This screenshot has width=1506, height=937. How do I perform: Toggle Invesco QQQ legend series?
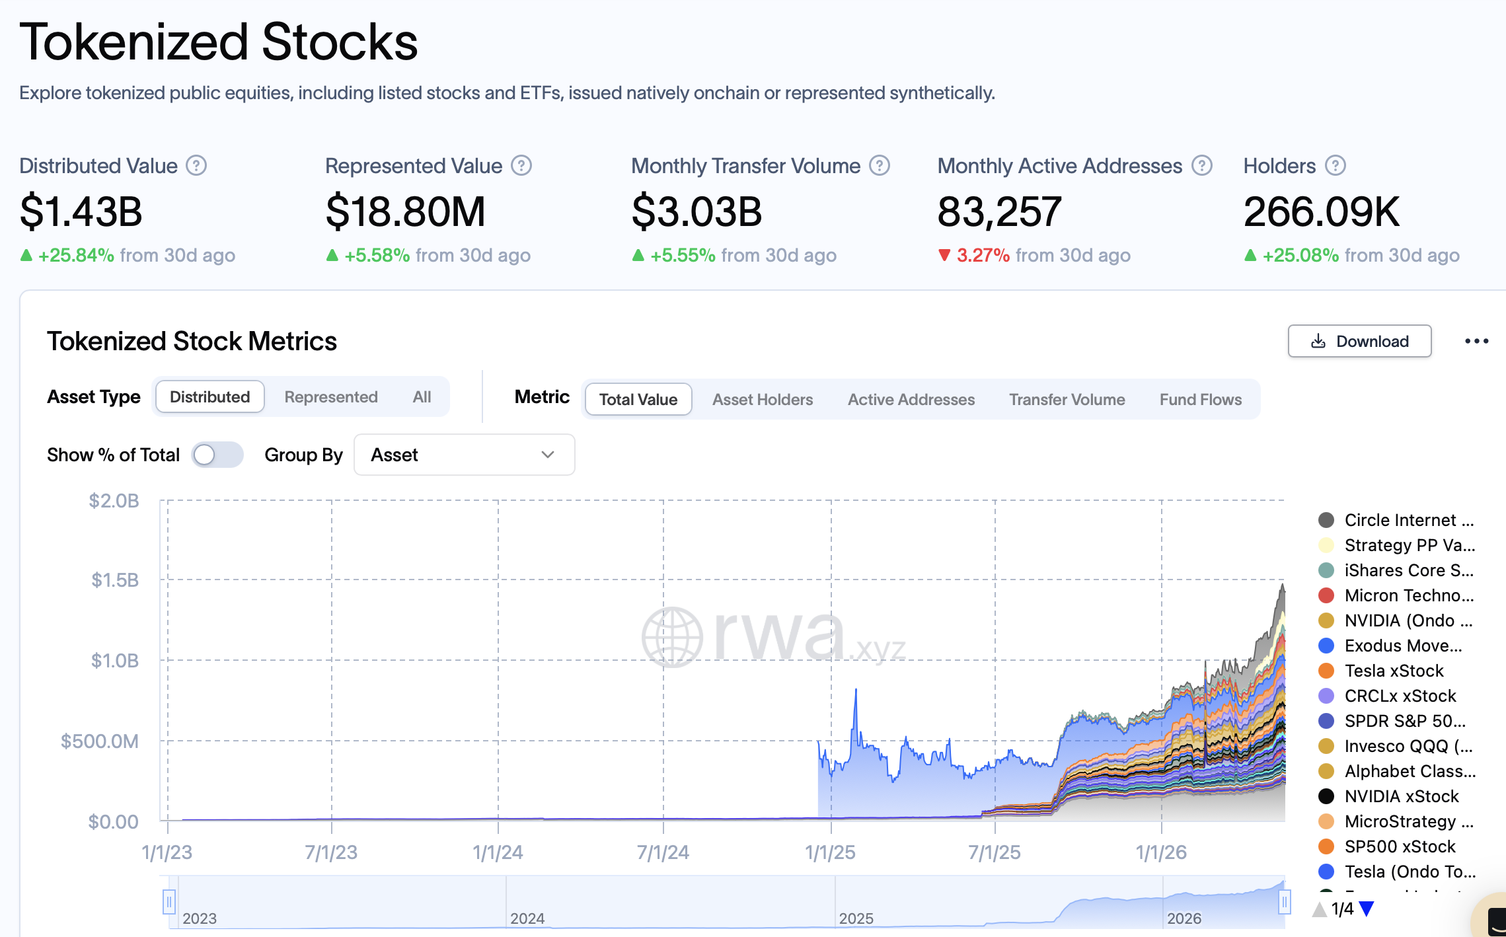1396,746
